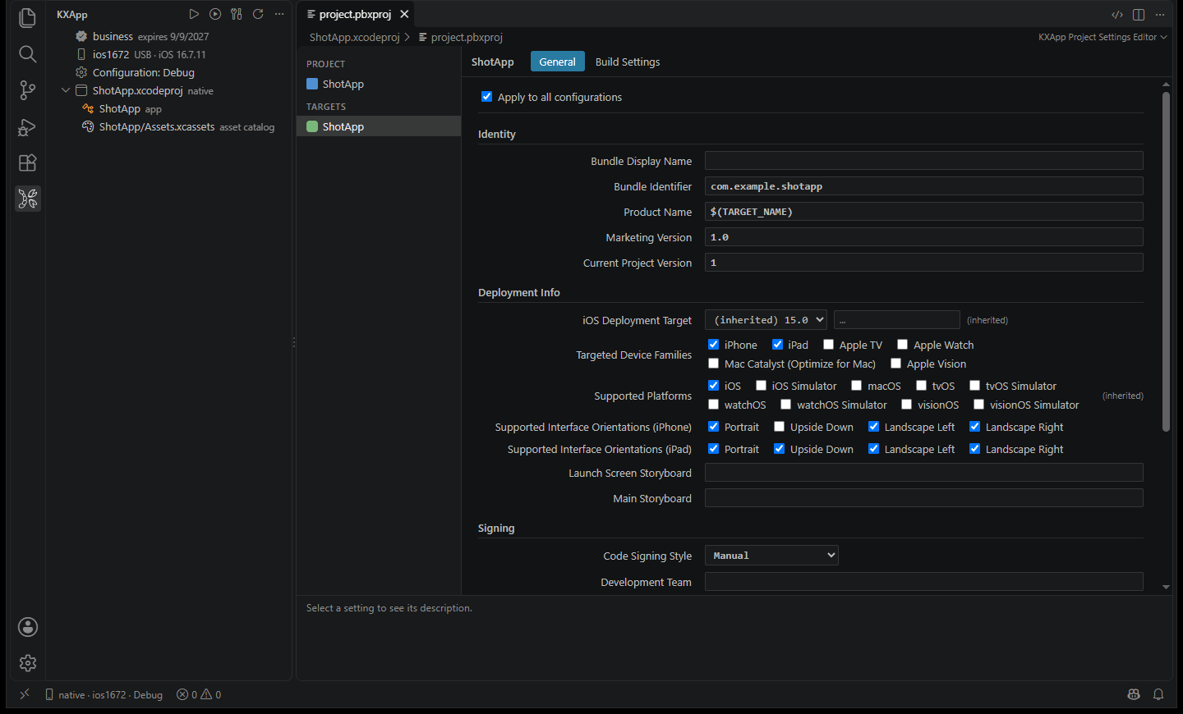This screenshot has height=714, width=1183.
Task: Open the notifications bell in status bar
Action: pos(1158,694)
